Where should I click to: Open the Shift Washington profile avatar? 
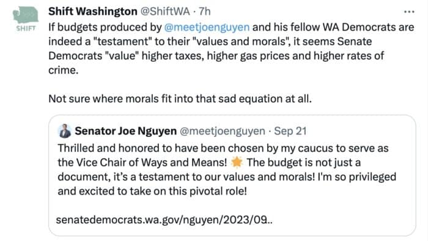[x=26, y=19]
